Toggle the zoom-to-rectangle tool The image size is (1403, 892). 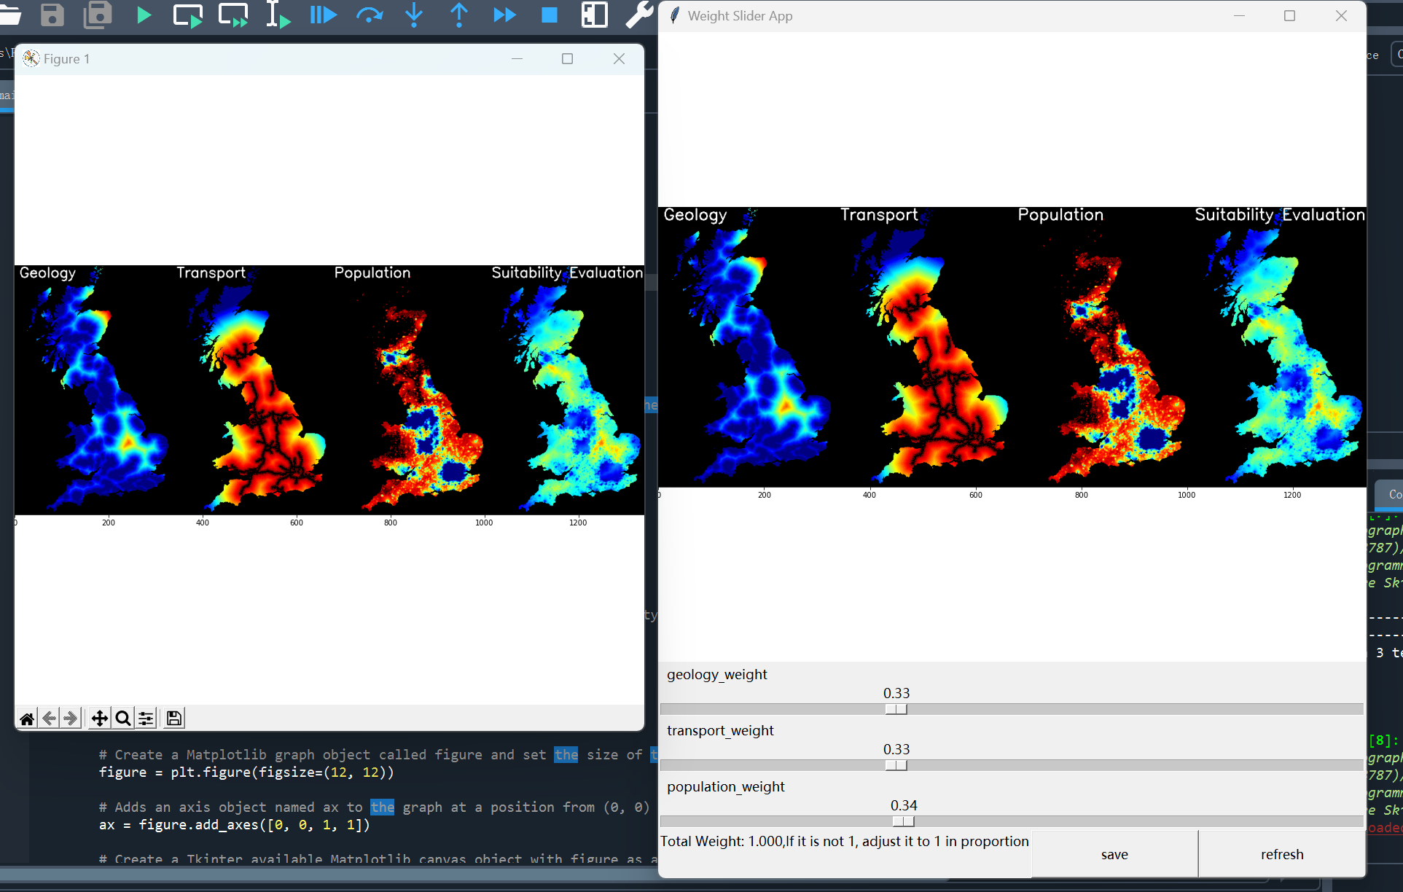(122, 718)
